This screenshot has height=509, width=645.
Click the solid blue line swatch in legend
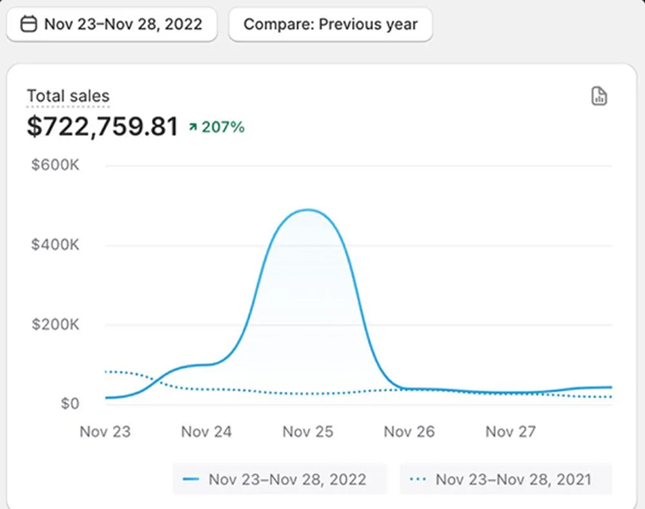[191, 479]
